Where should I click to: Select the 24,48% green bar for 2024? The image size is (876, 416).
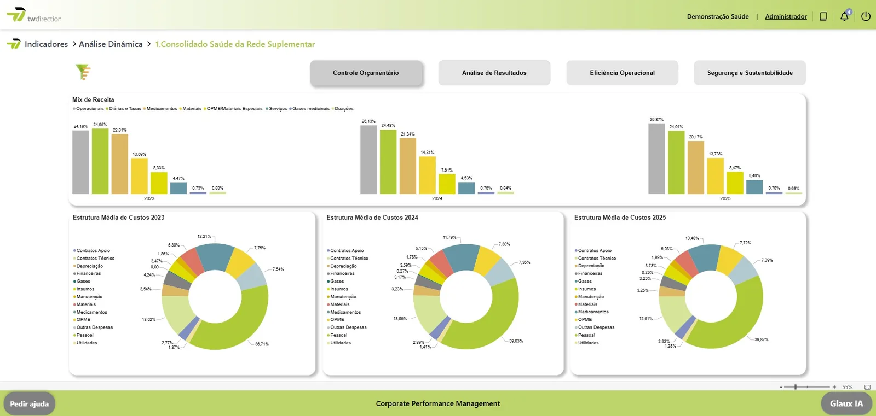tap(388, 162)
